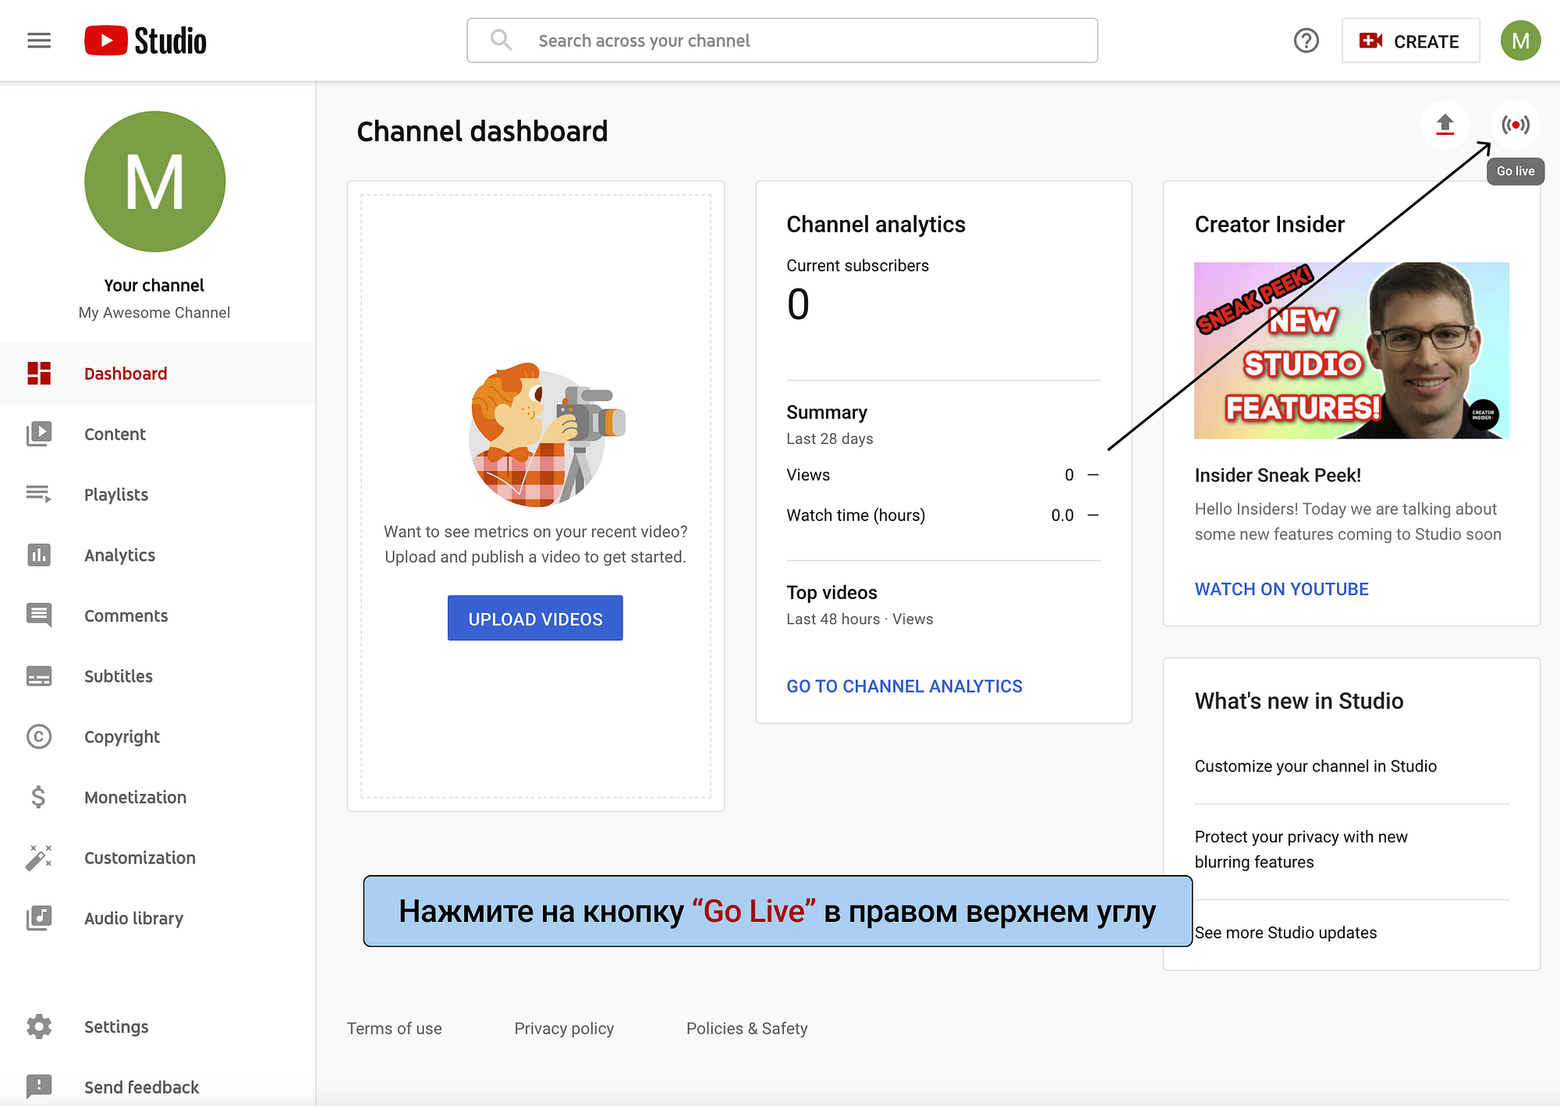Click the Go live broadcast icon
This screenshot has width=1560, height=1106.
pyautogui.click(x=1516, y=125)
